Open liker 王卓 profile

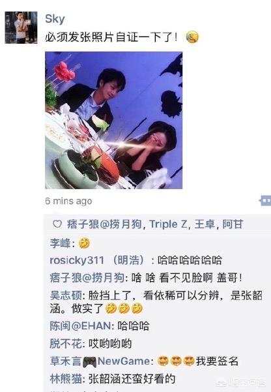pyautogui.click(x=205, y=224)
